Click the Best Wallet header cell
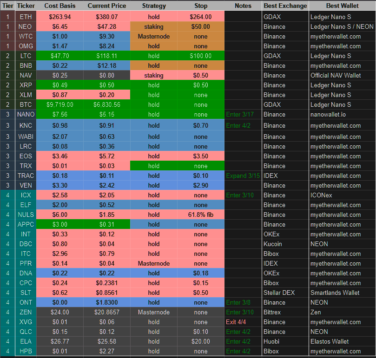 click(342, 6)
